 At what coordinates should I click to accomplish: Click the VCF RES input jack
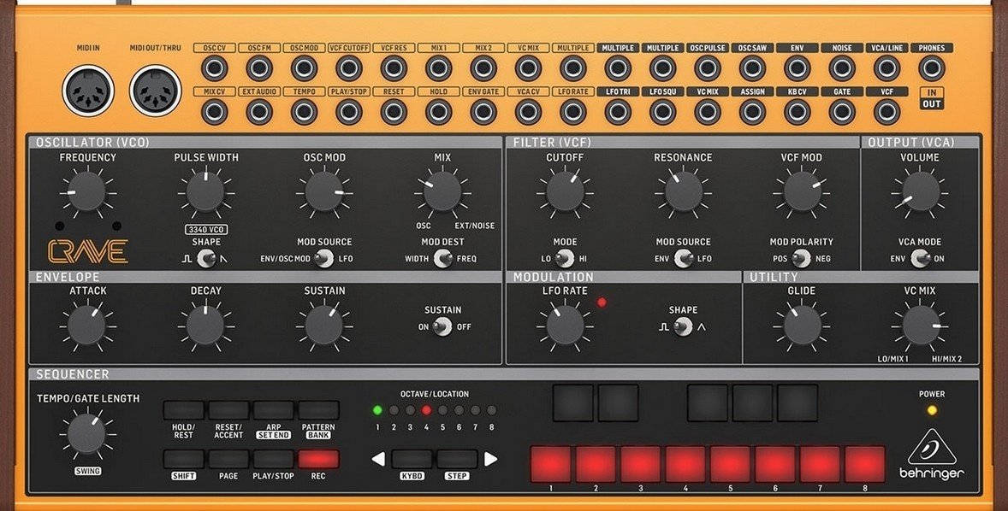[x=394, y=68]
